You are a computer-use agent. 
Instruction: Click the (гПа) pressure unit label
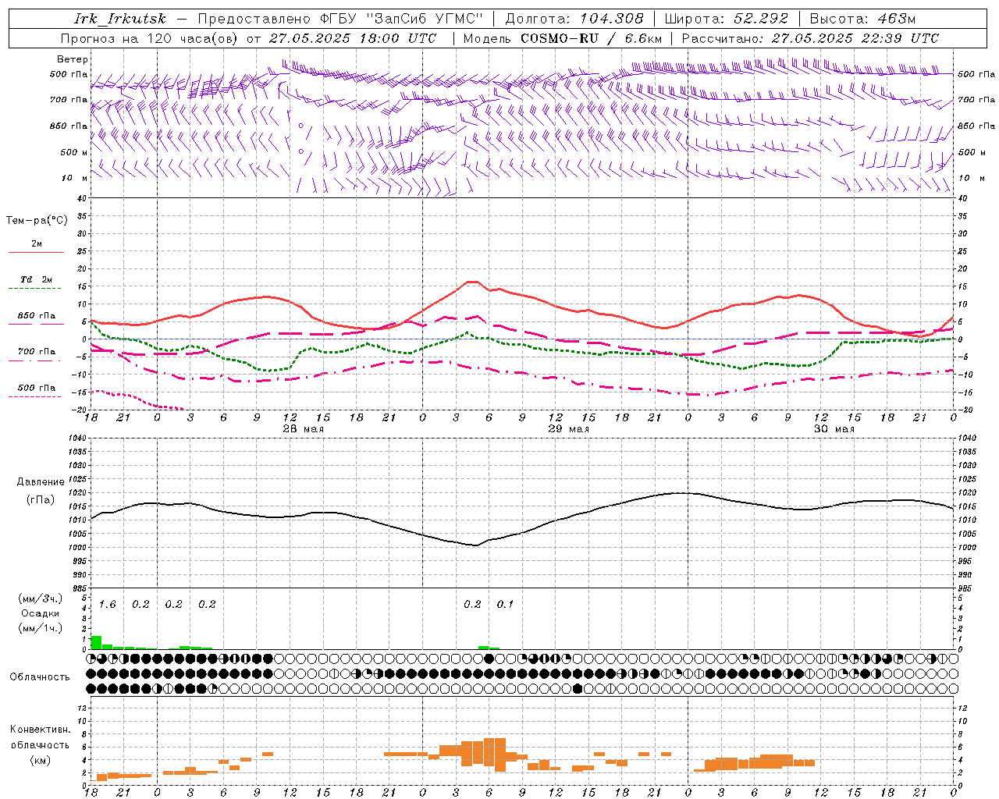click(x=41, y=499)
